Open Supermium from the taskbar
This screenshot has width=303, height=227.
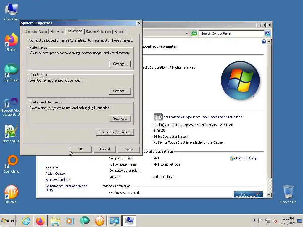[x=85, y=221]
